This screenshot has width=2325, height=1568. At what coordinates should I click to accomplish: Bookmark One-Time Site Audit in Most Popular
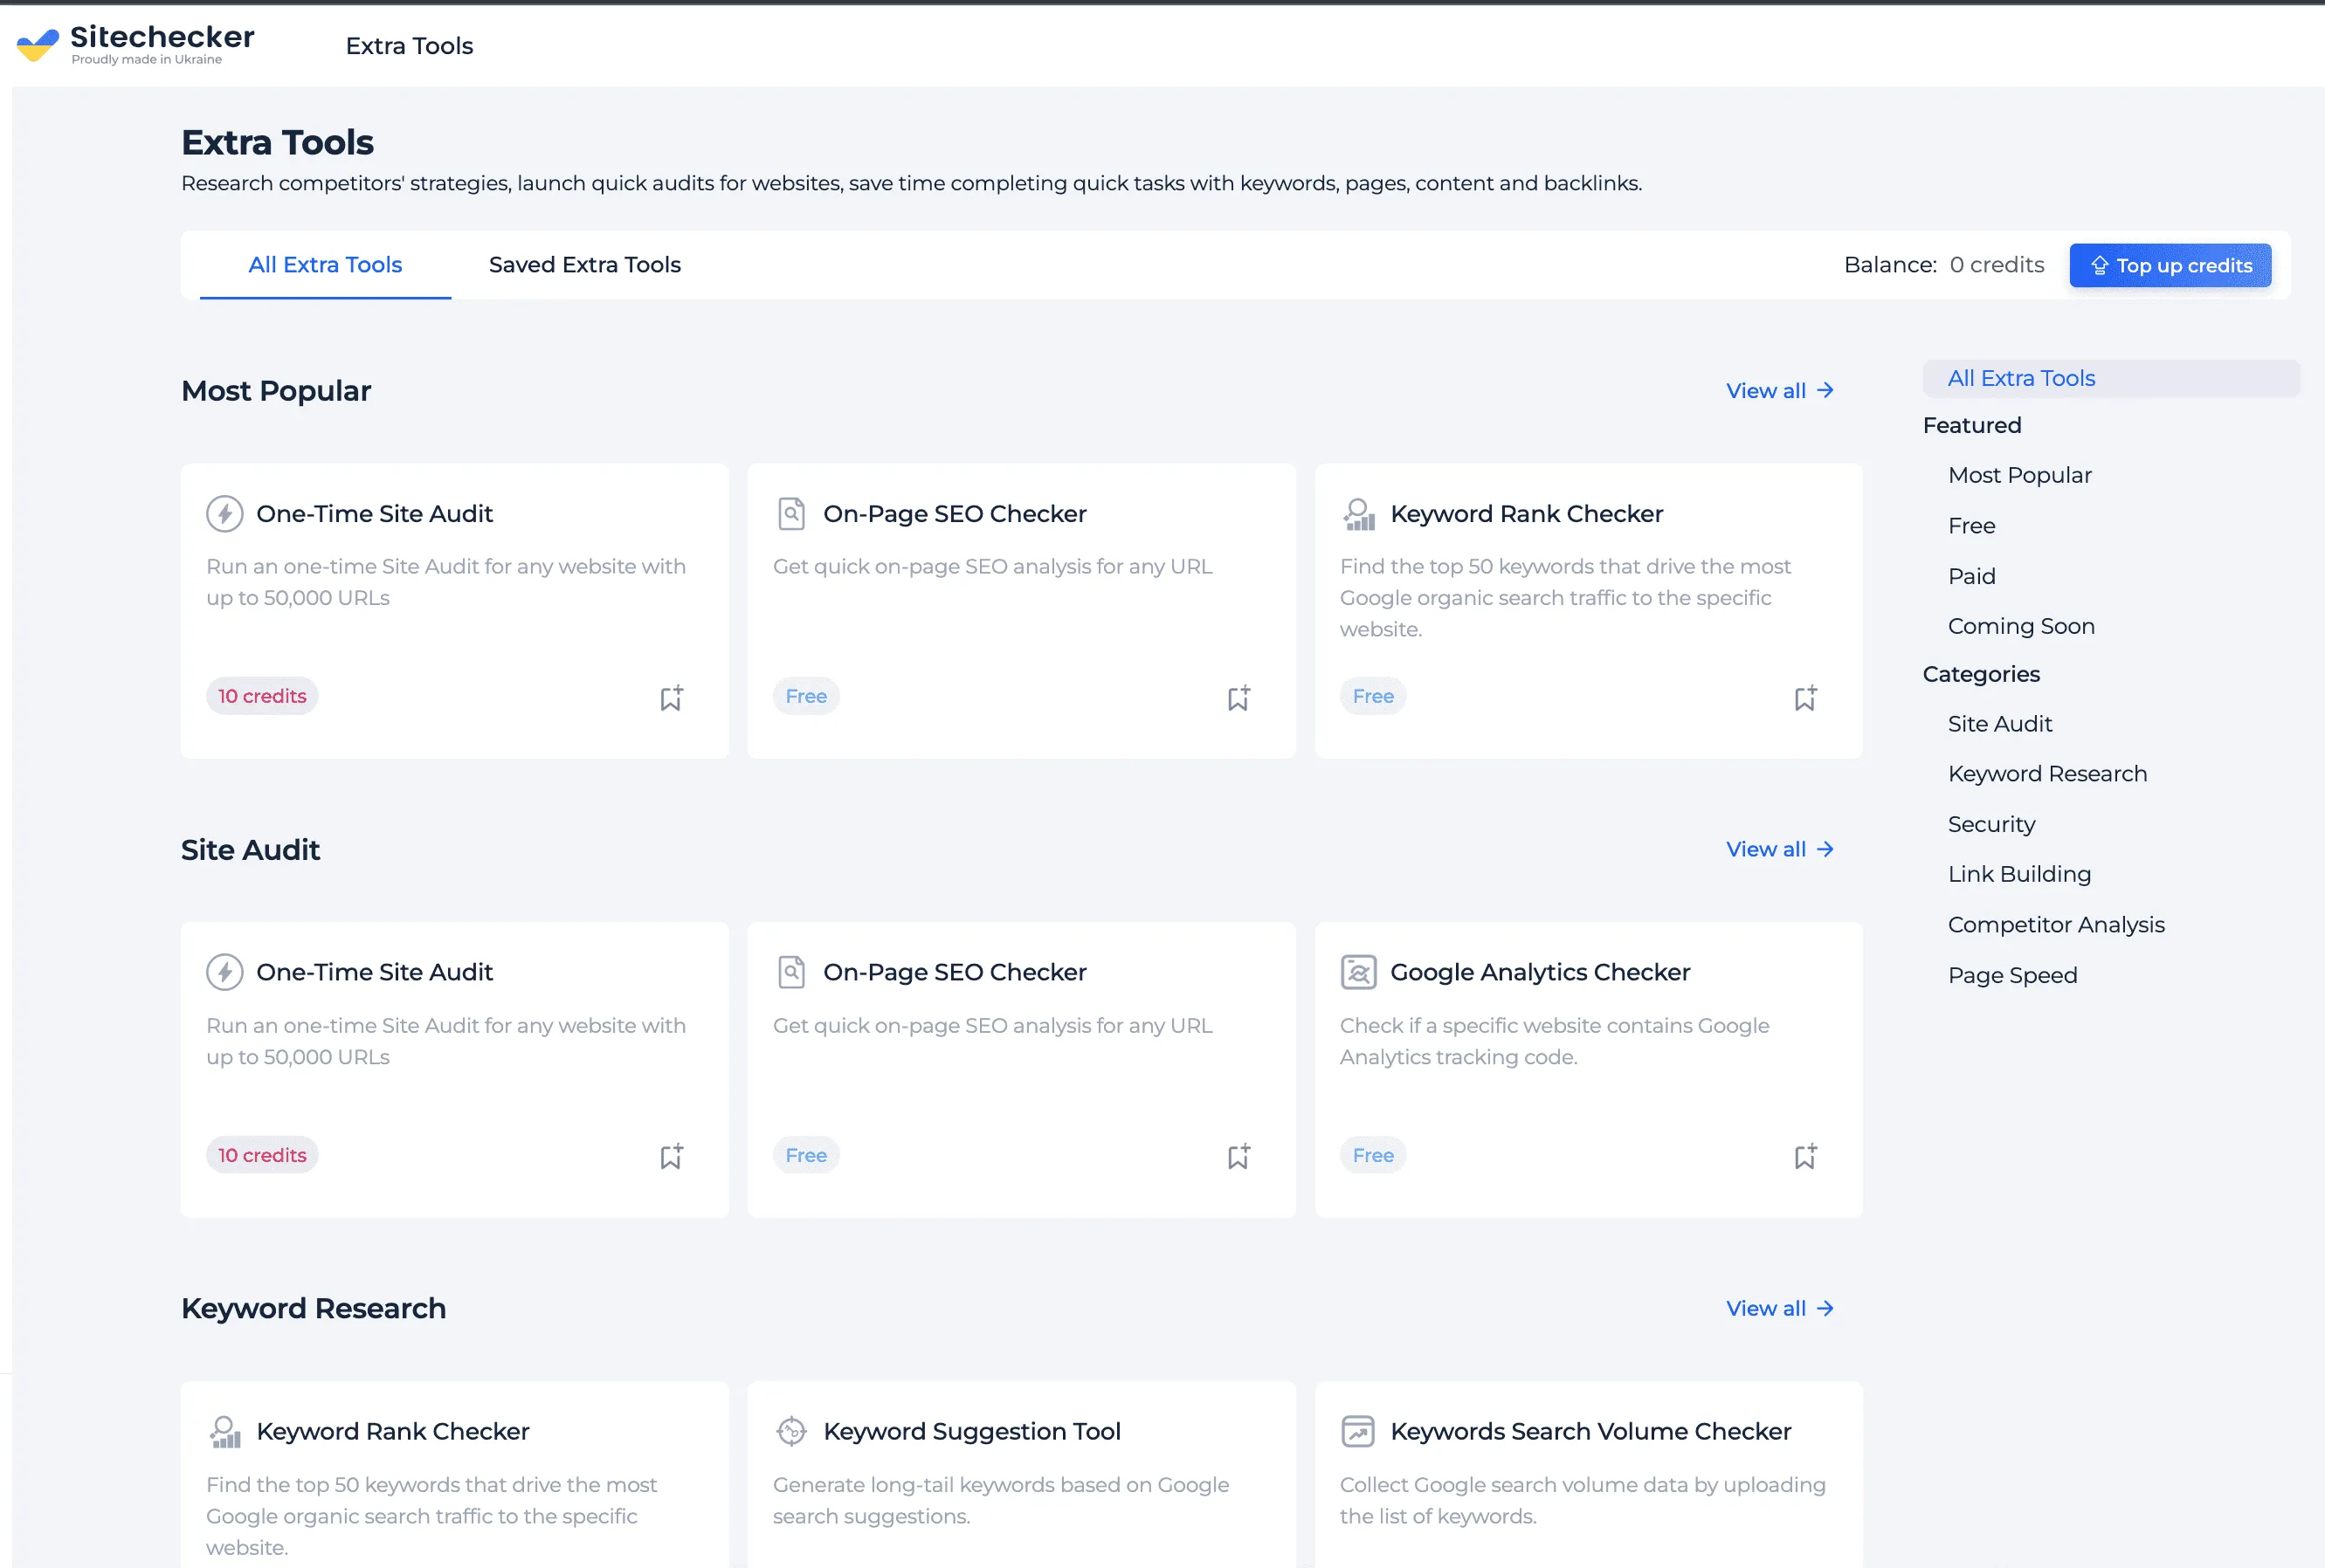coord(672,698)
